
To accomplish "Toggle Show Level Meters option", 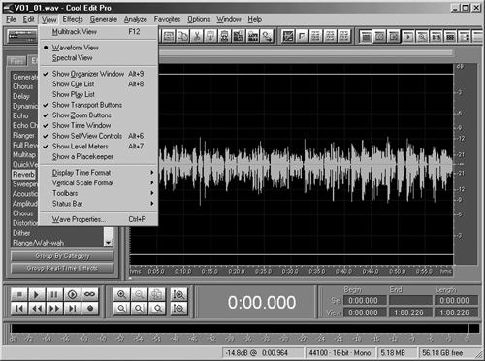I will tap(98, 147).
